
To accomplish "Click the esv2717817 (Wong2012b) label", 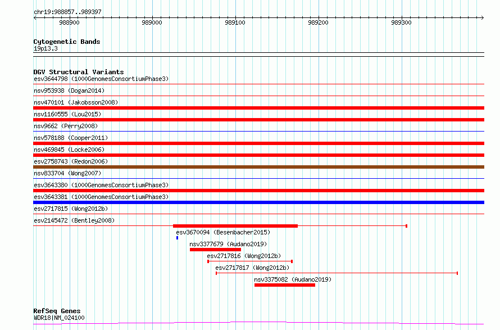I will [x=252, y=268].
